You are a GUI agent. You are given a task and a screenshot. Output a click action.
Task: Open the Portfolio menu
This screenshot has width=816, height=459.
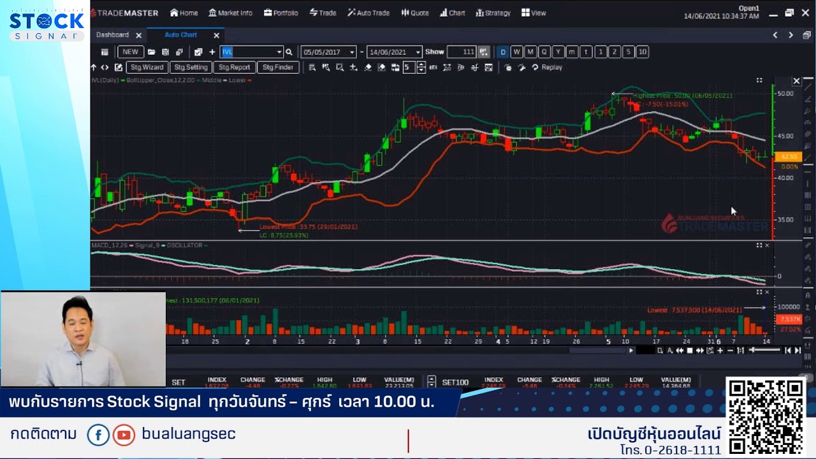[x=280, y=13]
